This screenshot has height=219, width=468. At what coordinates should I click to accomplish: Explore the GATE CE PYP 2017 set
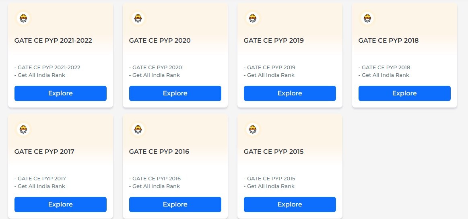[x=60, y=205]
